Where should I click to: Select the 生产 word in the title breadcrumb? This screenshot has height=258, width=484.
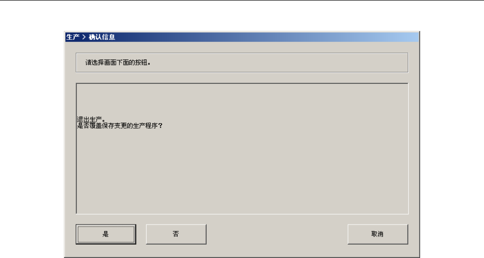click(72, 37)
